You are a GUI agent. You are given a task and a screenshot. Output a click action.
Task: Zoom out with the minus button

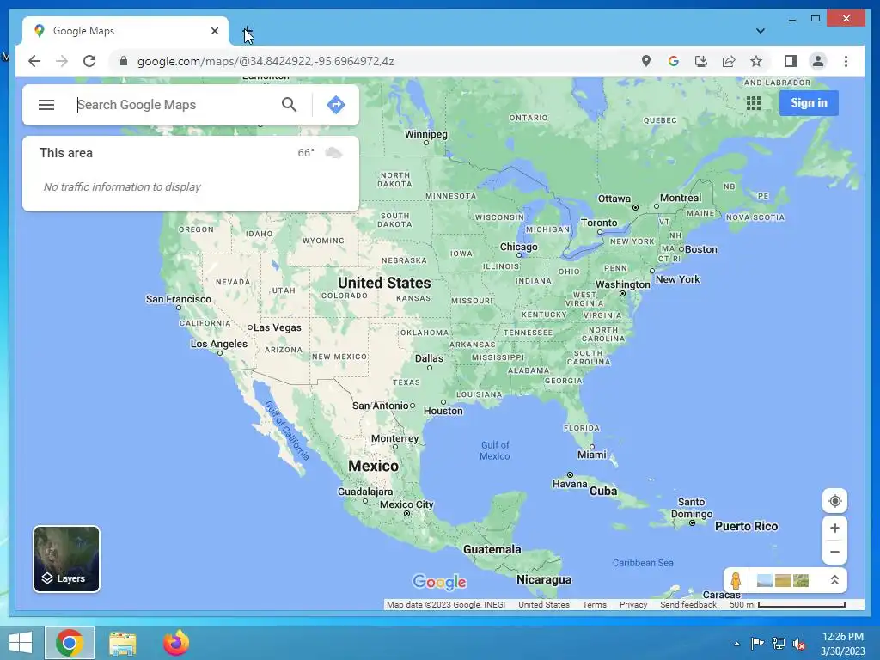[834, 553]
